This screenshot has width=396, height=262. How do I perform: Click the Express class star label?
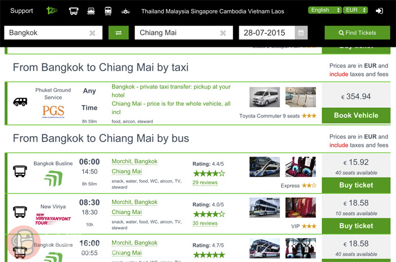[298, 186]
